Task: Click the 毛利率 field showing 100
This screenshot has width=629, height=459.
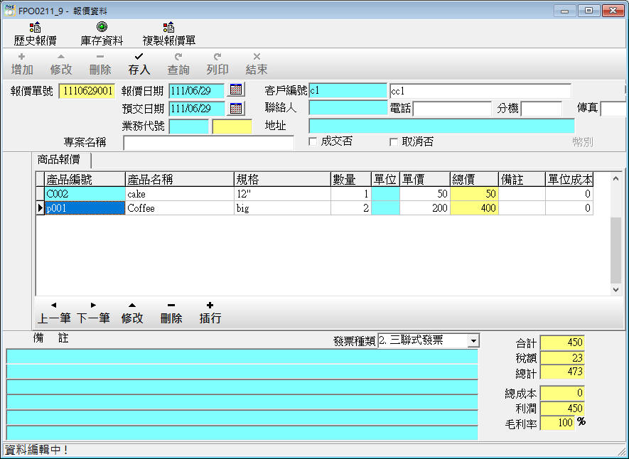Action: (558, 423)
